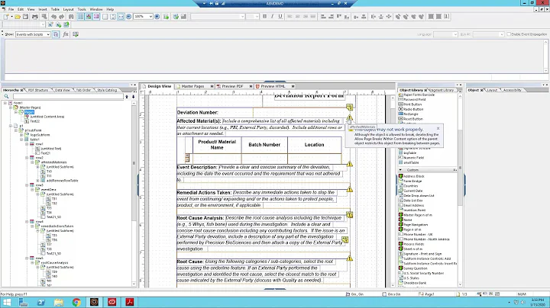Click the search magnifier in Hierarchy panel
The width and height of the screenshot is (550, 308).
(6, 96)
